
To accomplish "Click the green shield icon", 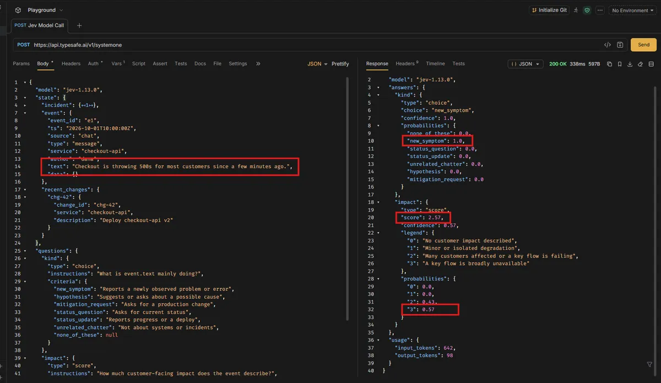I will pos(587,10).
